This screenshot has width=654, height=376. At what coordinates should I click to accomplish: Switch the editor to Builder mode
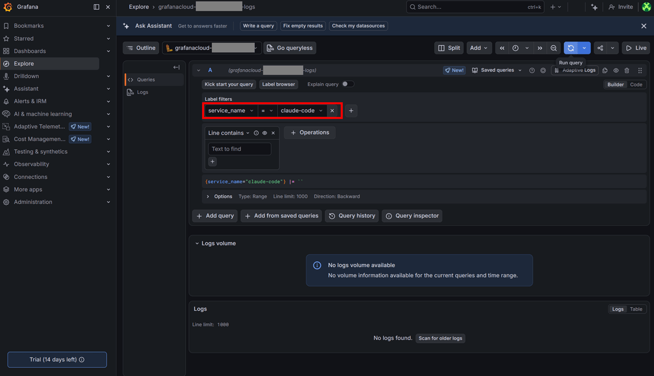click(x=615, y=85)
